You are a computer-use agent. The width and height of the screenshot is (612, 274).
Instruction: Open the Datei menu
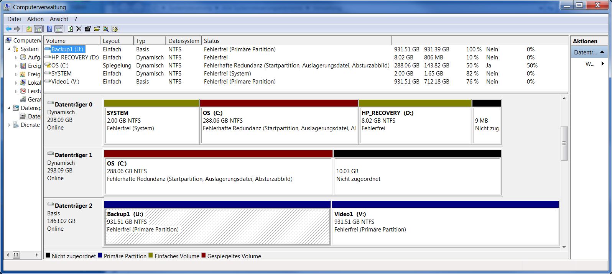tap(14, 19)
